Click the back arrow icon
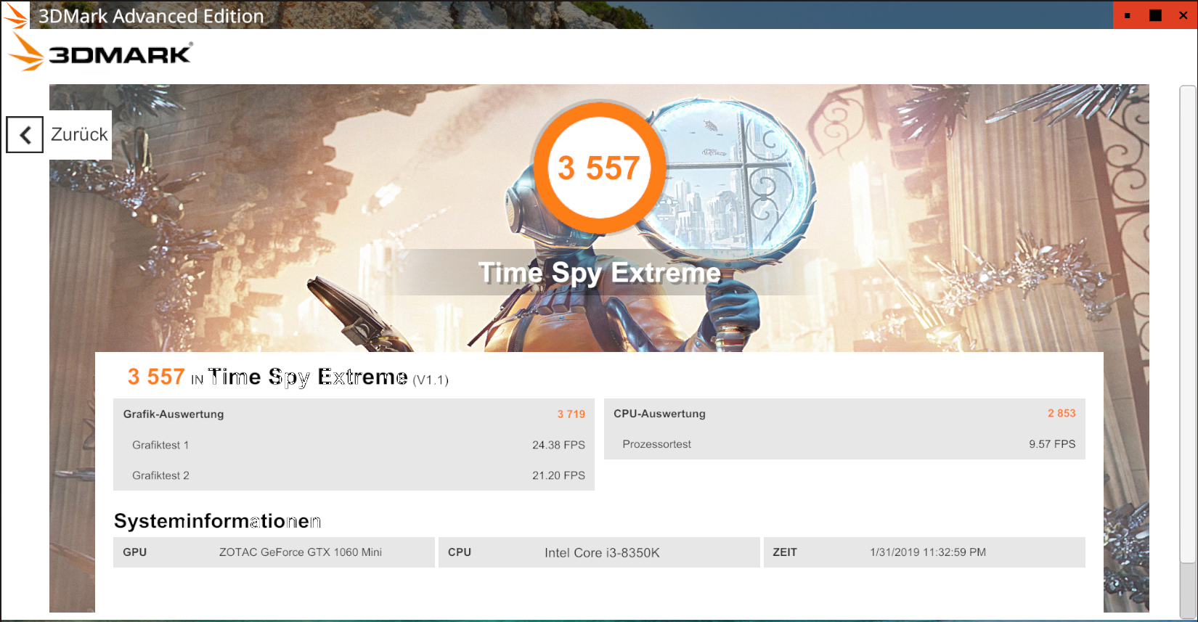The image size is (1198, 622). click(25, 135)
